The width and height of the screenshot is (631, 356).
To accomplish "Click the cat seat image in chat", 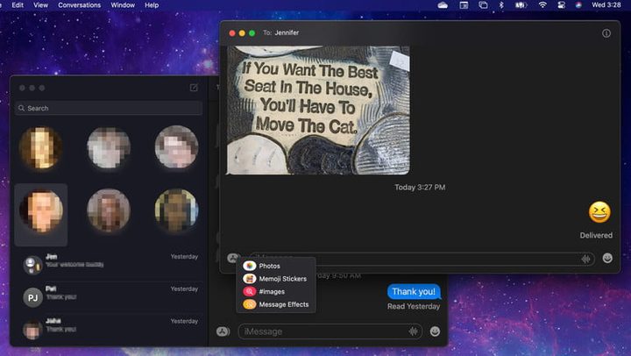I will click(318, 110).
